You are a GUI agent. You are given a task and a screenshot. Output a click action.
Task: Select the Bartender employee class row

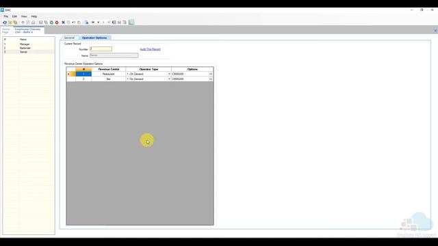pyautogui.click(x=29, y=48)
